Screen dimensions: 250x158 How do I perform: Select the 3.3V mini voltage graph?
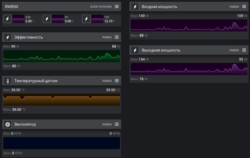[18, 19]
